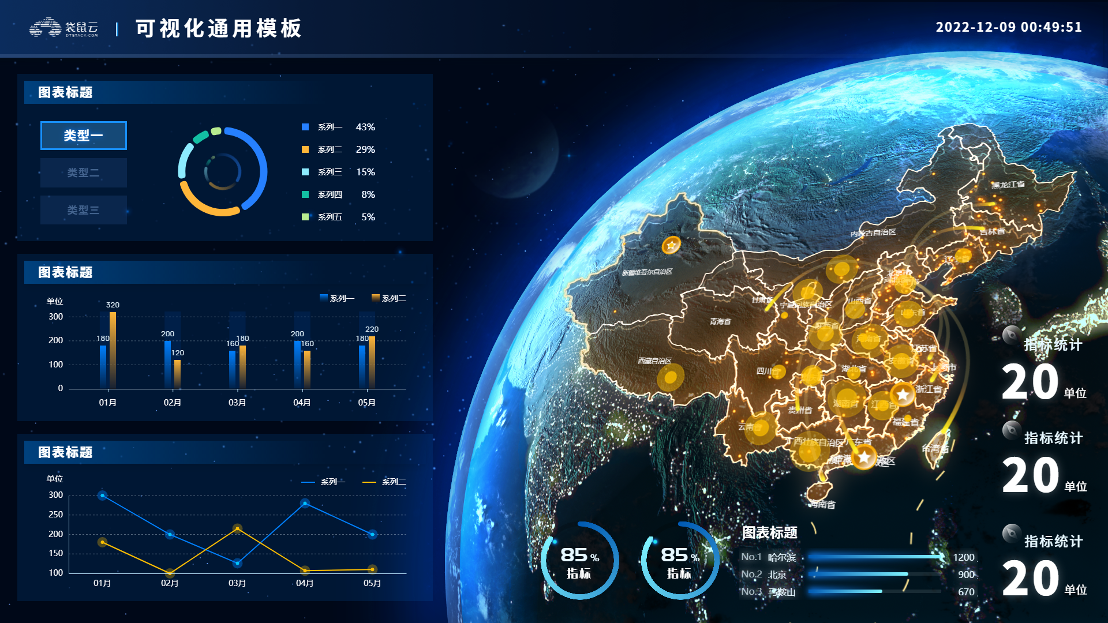Click the middle 指标统计 sphere icon
The image size is (1108, 623).
(x=1012, y=430)
